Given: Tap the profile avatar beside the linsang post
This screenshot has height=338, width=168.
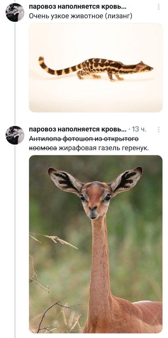Looking at the screenshot, I should tap(15, 12).
